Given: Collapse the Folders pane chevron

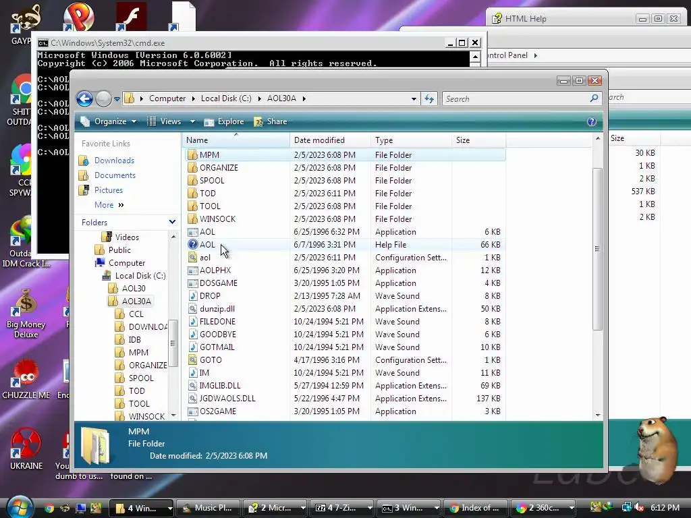Looking at the screenshot, I should (172, 222).
